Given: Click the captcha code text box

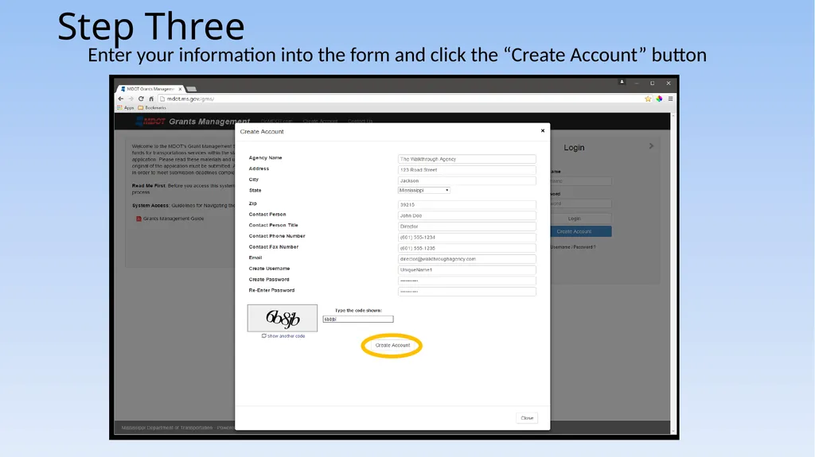Looking at the screenshot, I should 358,320.
